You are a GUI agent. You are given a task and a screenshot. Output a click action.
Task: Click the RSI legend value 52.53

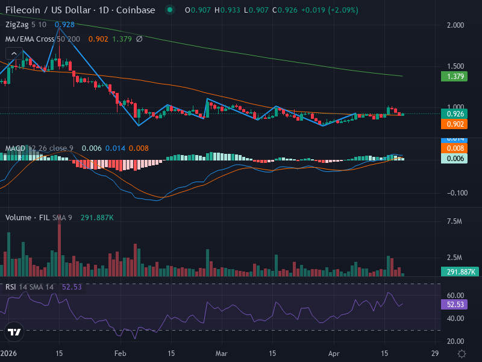coord(72,287)
